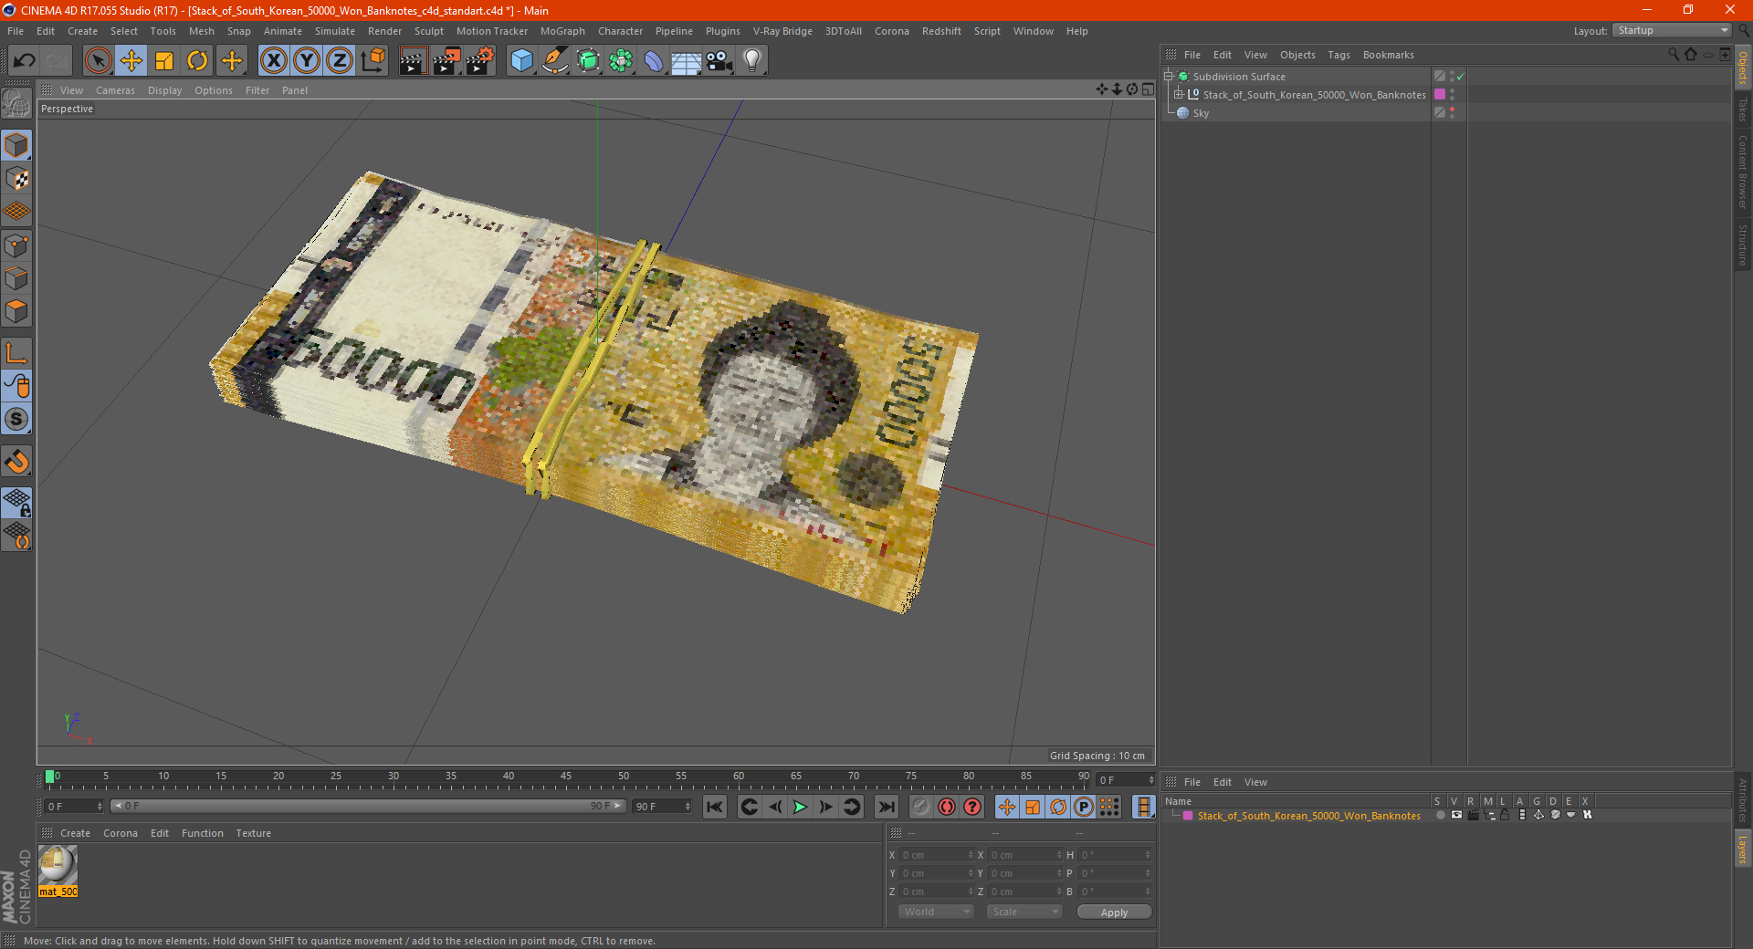Toggle X axis lock
Viewport: 1753px width, 949px height.
point(273,61)
